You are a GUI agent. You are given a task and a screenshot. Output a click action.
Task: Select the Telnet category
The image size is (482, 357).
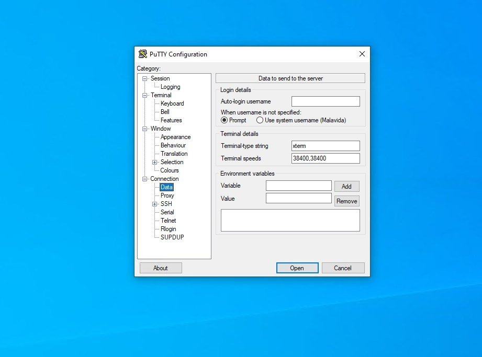coord(168,221)
